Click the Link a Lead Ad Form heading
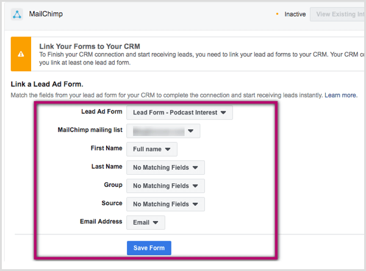 [47, 84]
